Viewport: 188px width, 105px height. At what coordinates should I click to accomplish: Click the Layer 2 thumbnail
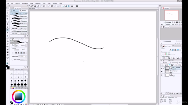[x=167, y=68]
